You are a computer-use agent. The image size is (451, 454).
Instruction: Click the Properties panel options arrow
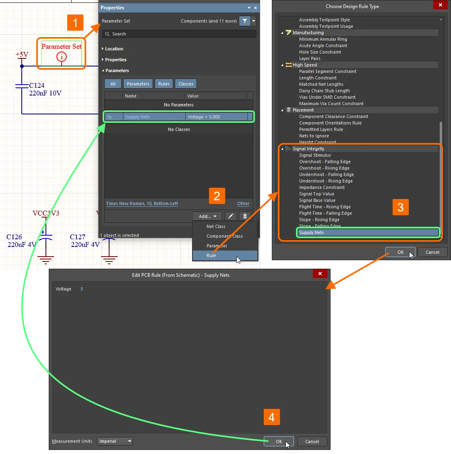[249, 8]
